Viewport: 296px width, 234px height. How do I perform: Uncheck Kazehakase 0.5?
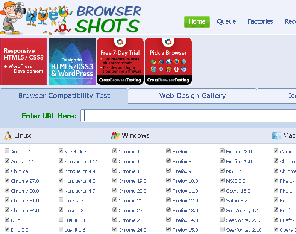(x=61, y=151)
